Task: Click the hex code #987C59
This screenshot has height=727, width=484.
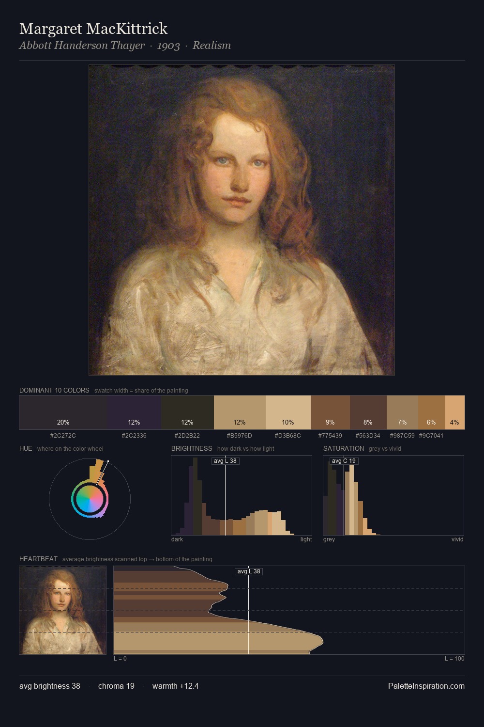Action: click(402, 436)
